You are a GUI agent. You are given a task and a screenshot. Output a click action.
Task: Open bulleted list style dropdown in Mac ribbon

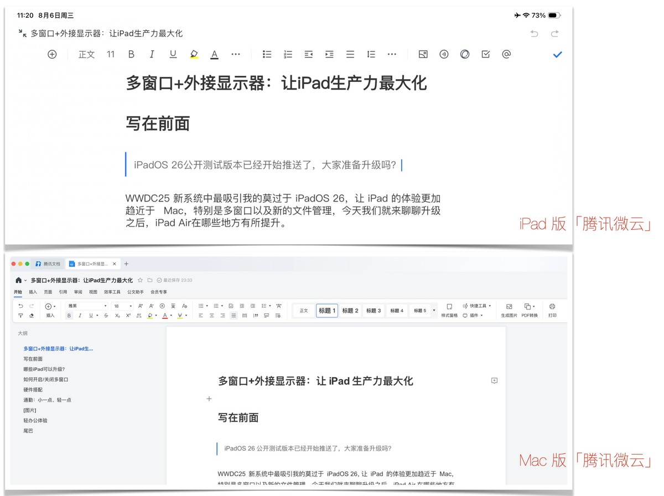point(207,306)
